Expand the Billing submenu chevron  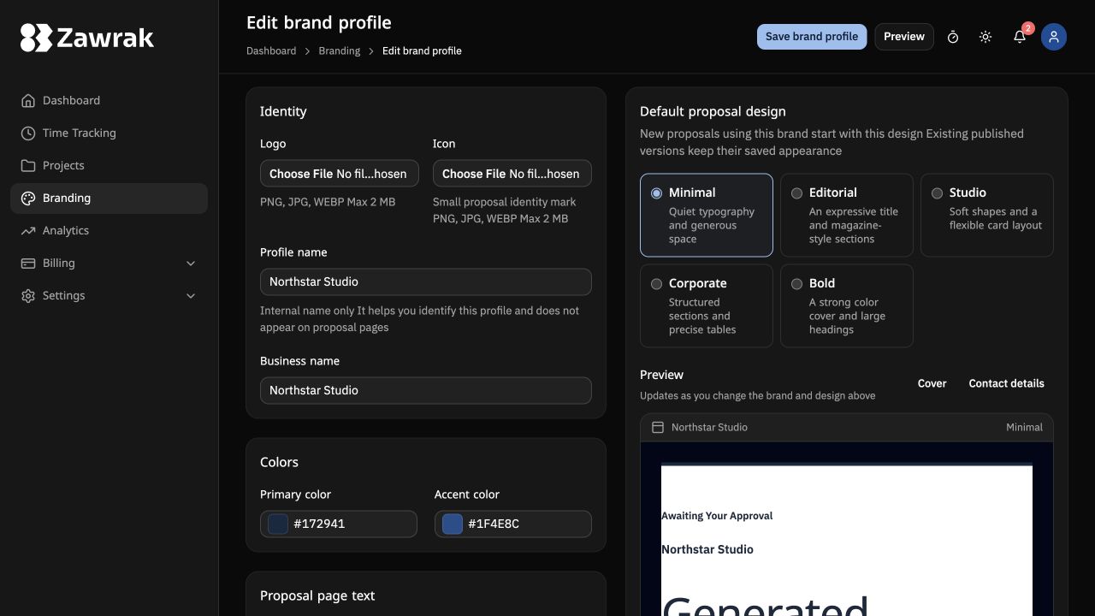[191, 263]
